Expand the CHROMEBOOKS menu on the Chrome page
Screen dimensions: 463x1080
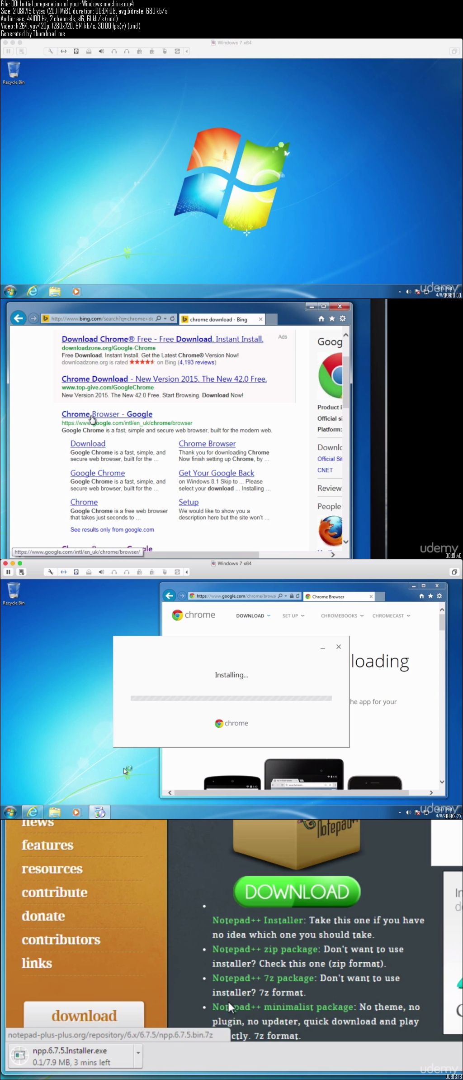342,616
